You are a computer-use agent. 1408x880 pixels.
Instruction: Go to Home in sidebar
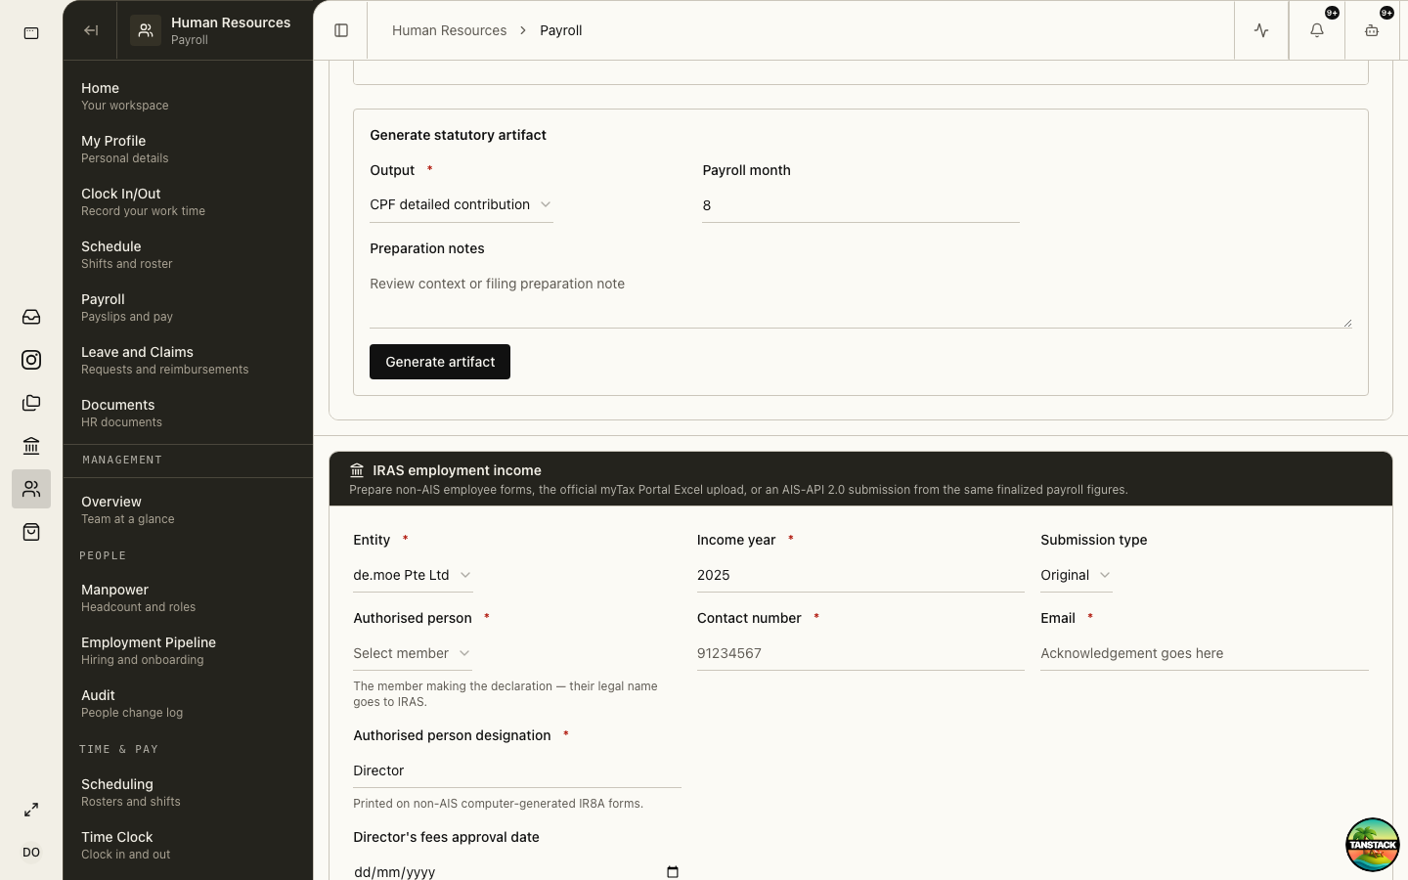click(x=188, y=96)
